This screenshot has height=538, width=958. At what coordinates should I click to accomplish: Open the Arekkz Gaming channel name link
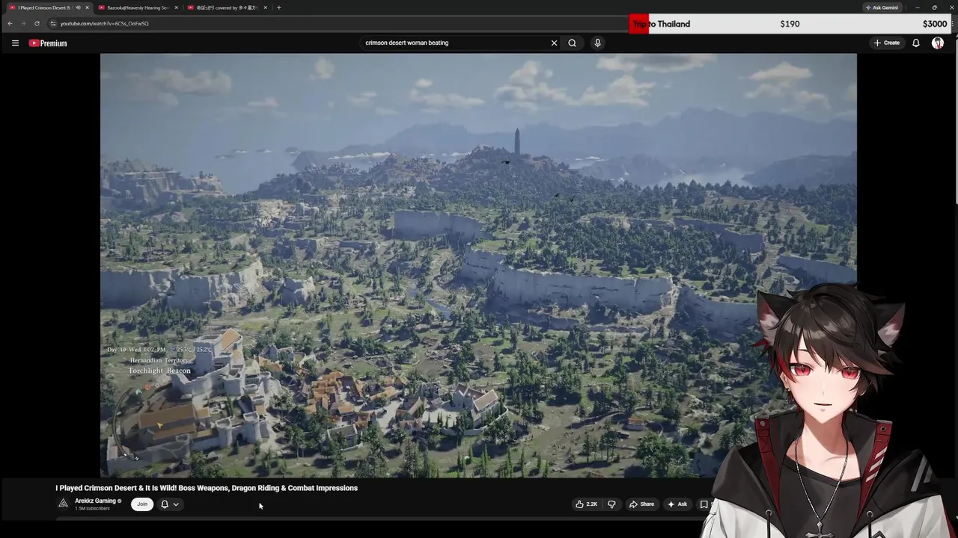tap(95, 501)
